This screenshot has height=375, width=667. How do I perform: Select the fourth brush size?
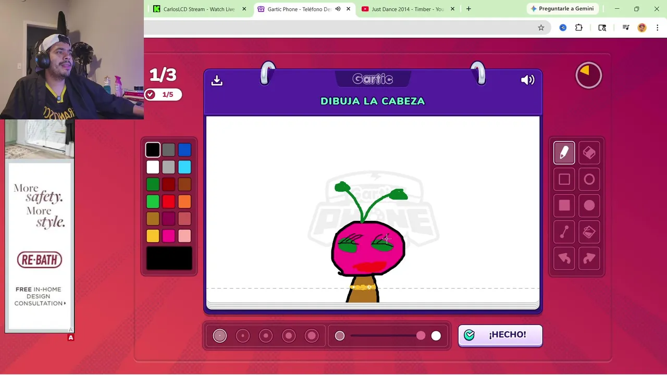click(289, 336)
